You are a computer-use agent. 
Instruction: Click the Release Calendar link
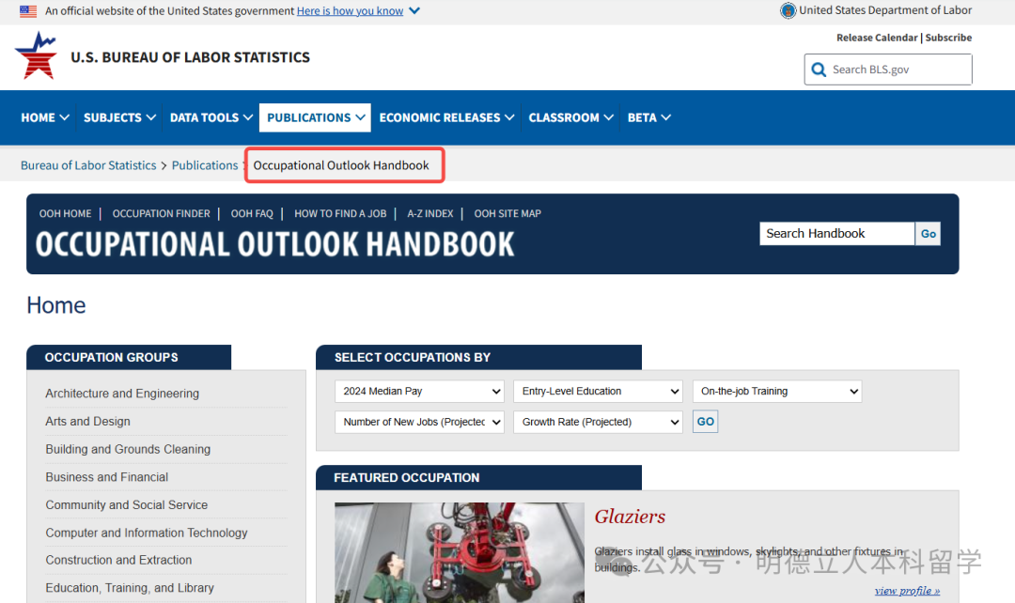877,38
